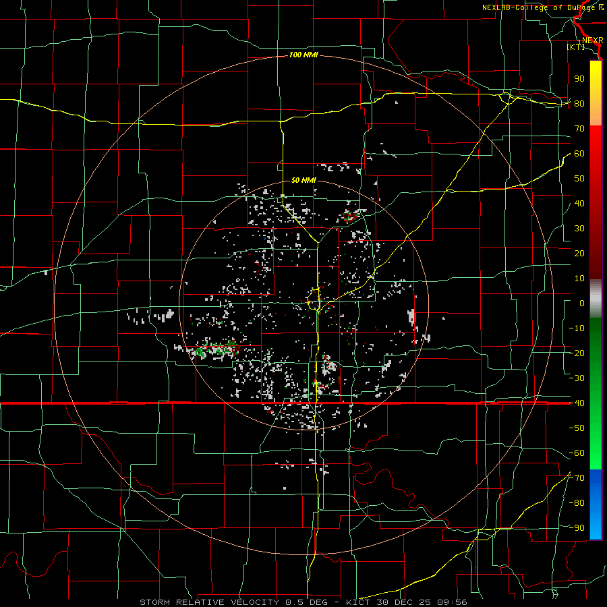This screenshot has width=607, height=607.
Task: Click the 90 value on the velocity scale
Action: coord(579,79)
